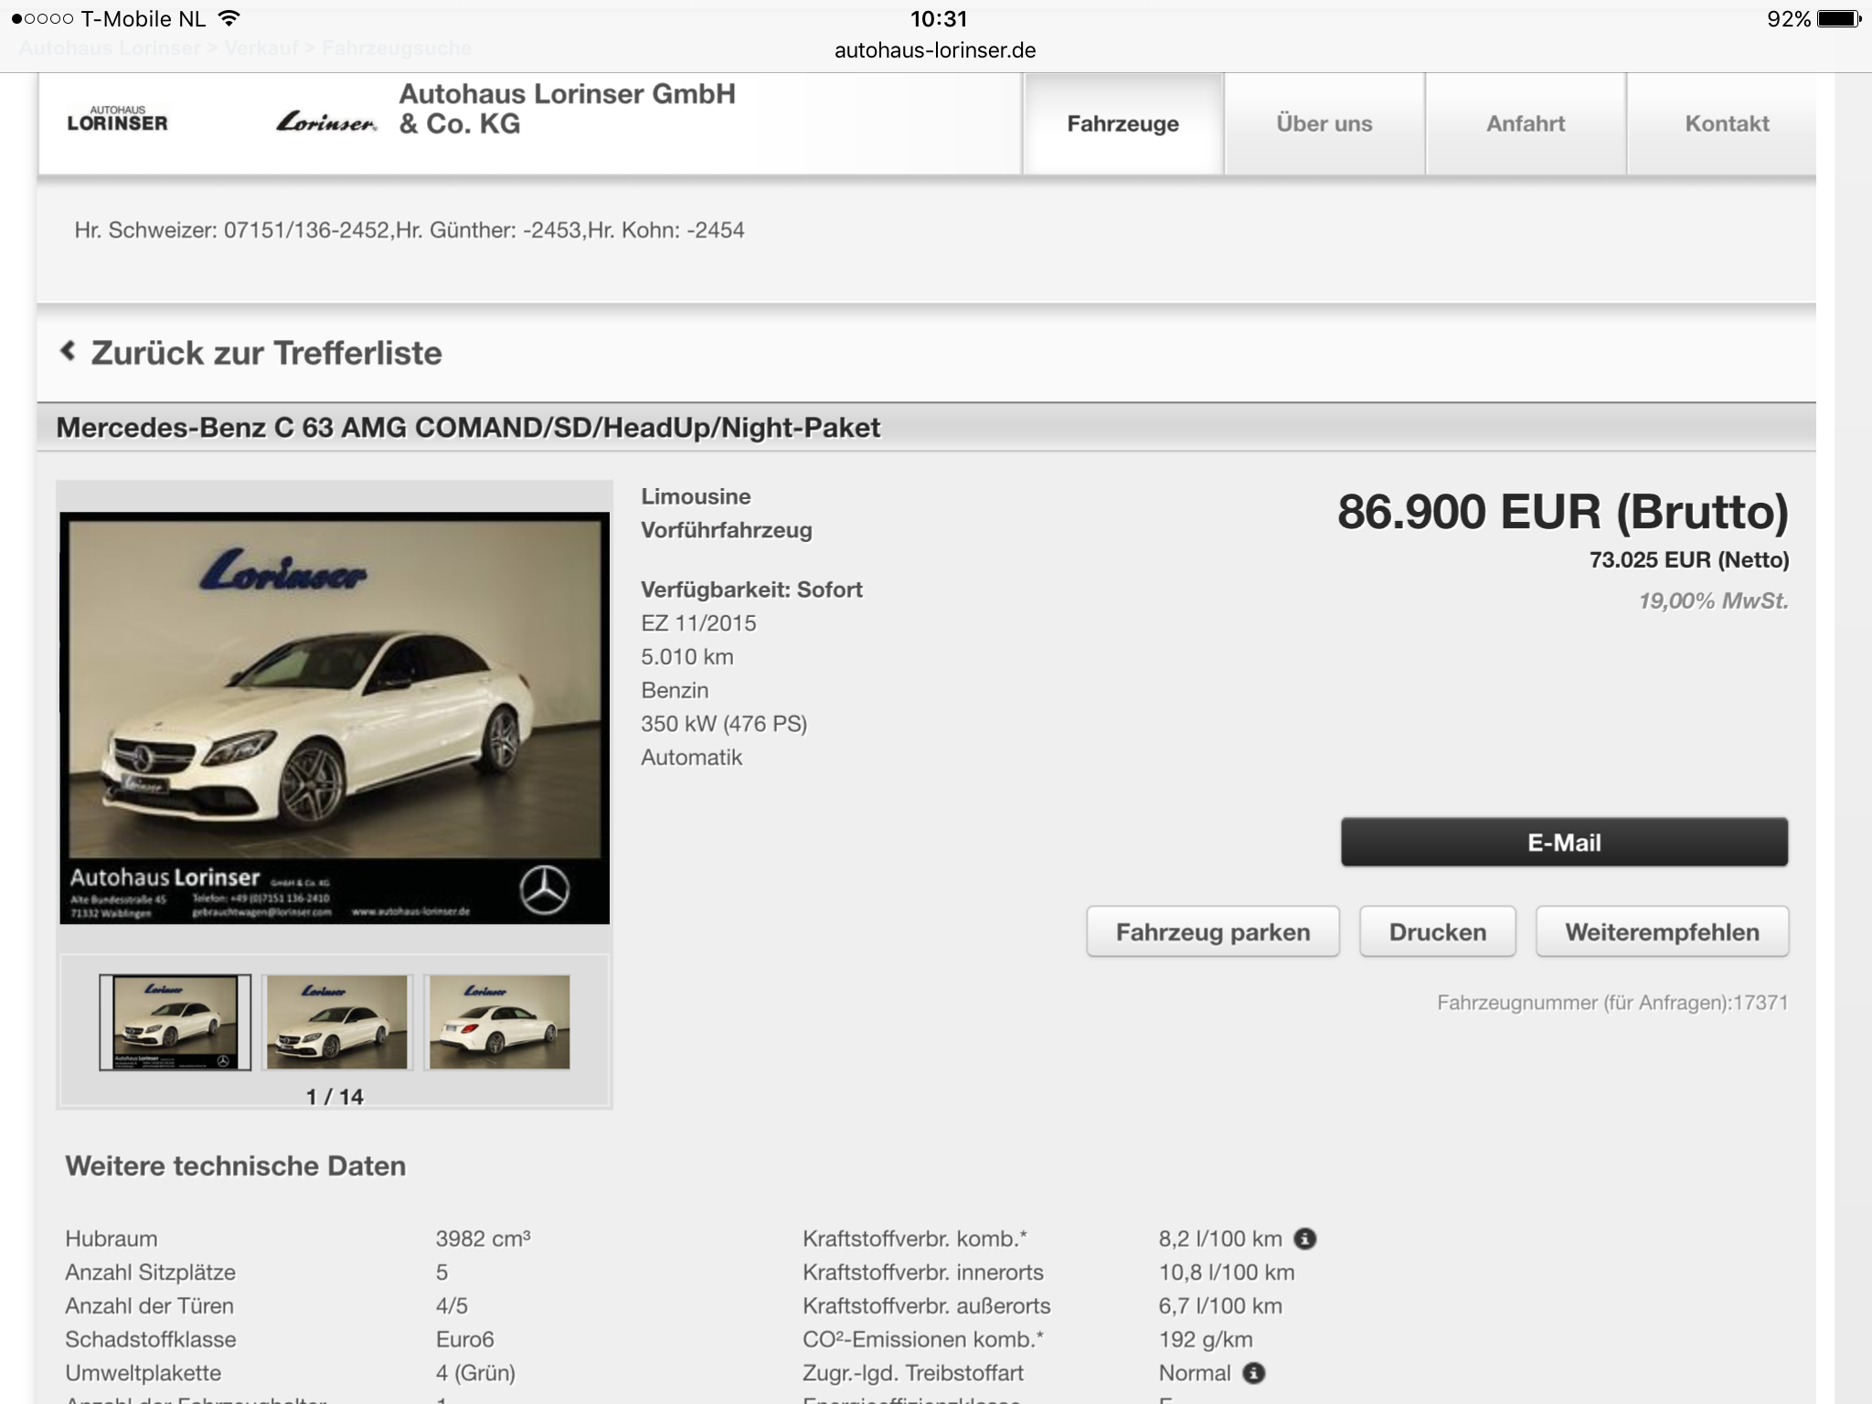The height and width of the screenshot is (1404, 1872).
Task: Click the 192 g/km emissions value
Action: tap(1206, 1339)
